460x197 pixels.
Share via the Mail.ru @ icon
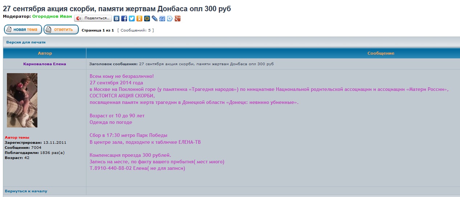pyautogui.click(x=147, y=18)
